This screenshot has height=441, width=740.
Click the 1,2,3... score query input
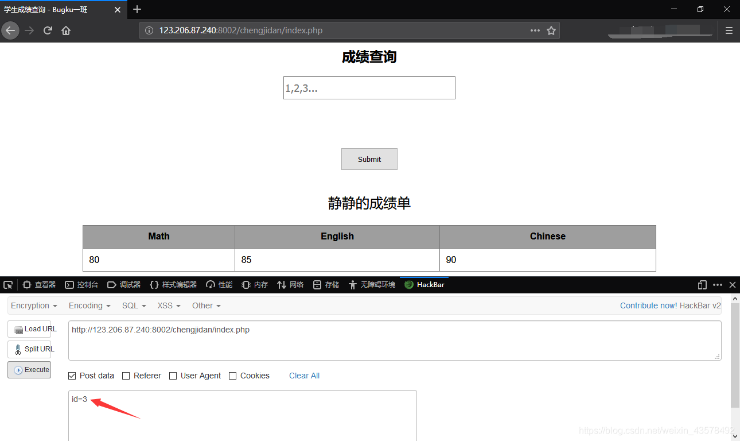tap(369, 88)
